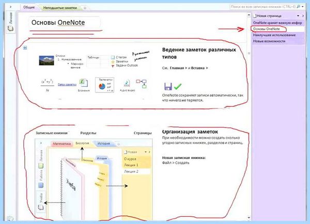Click the Новая записная книжка: text
The image size is (310, 224).
tap(184, 157)
